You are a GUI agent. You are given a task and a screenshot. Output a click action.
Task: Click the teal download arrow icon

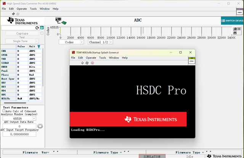point(42,28)
